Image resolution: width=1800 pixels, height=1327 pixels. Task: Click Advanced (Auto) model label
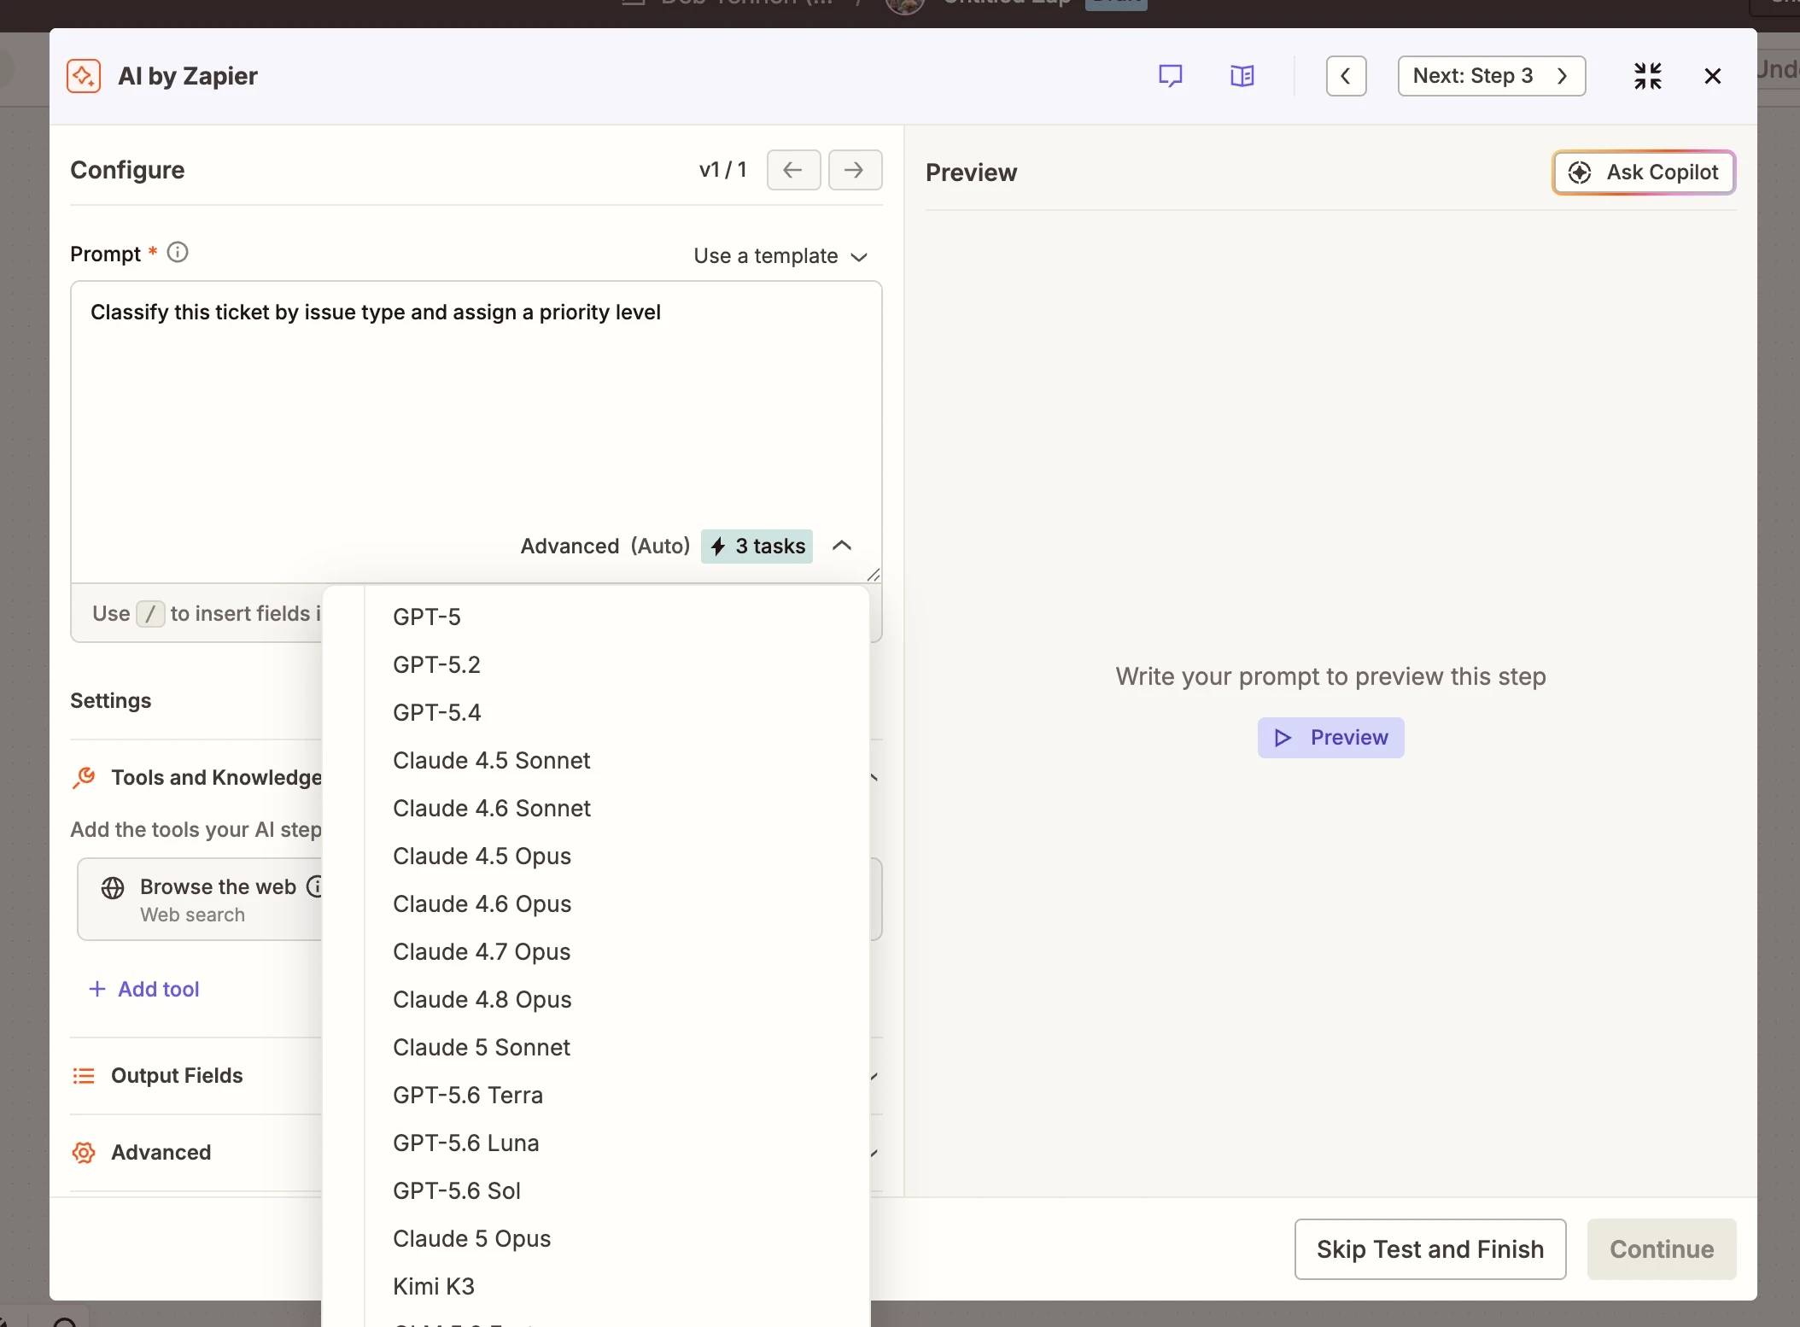click(605, 546)
